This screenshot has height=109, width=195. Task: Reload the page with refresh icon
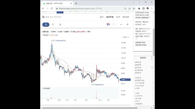pos(52,9)
